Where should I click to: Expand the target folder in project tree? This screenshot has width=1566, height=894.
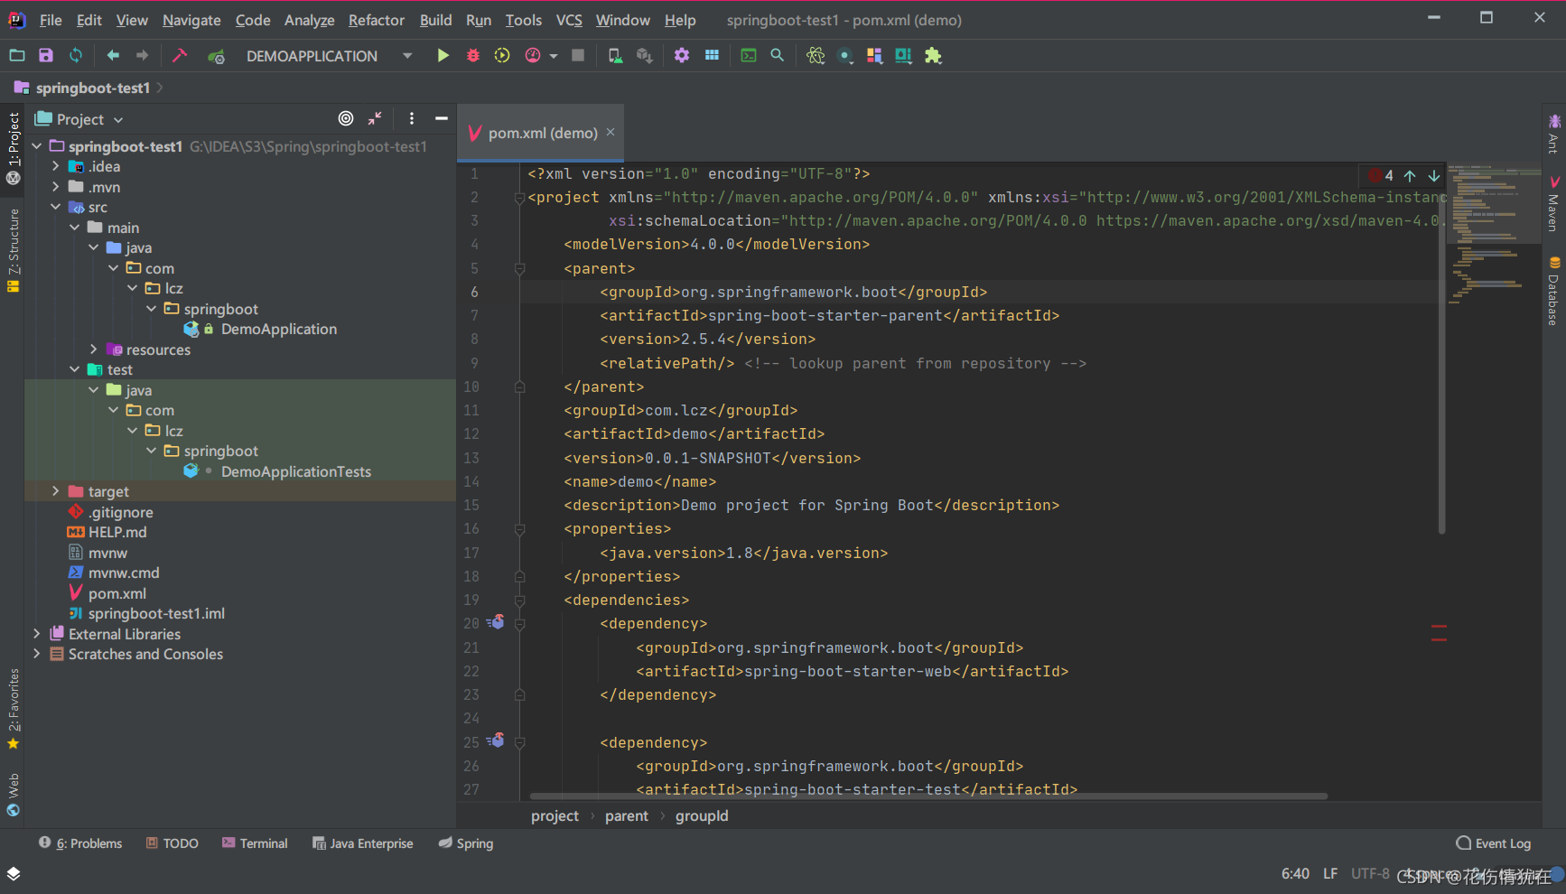tap(56, 491)
